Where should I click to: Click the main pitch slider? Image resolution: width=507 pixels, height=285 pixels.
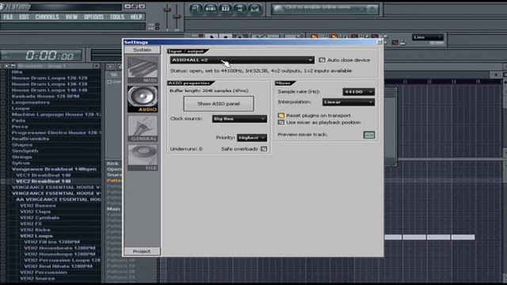177,17
